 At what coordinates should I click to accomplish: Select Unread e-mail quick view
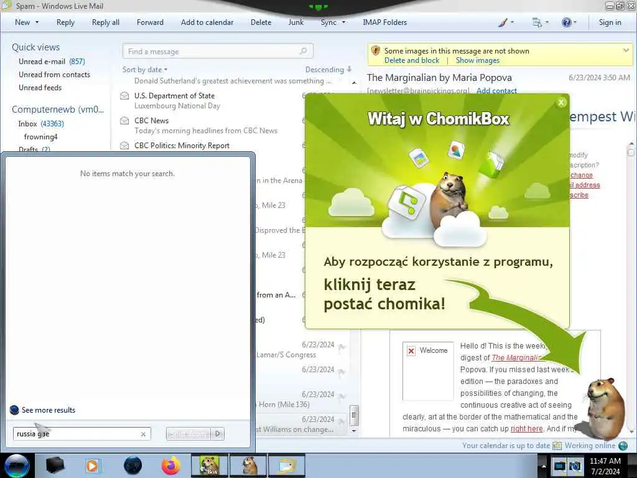point(52,62)
